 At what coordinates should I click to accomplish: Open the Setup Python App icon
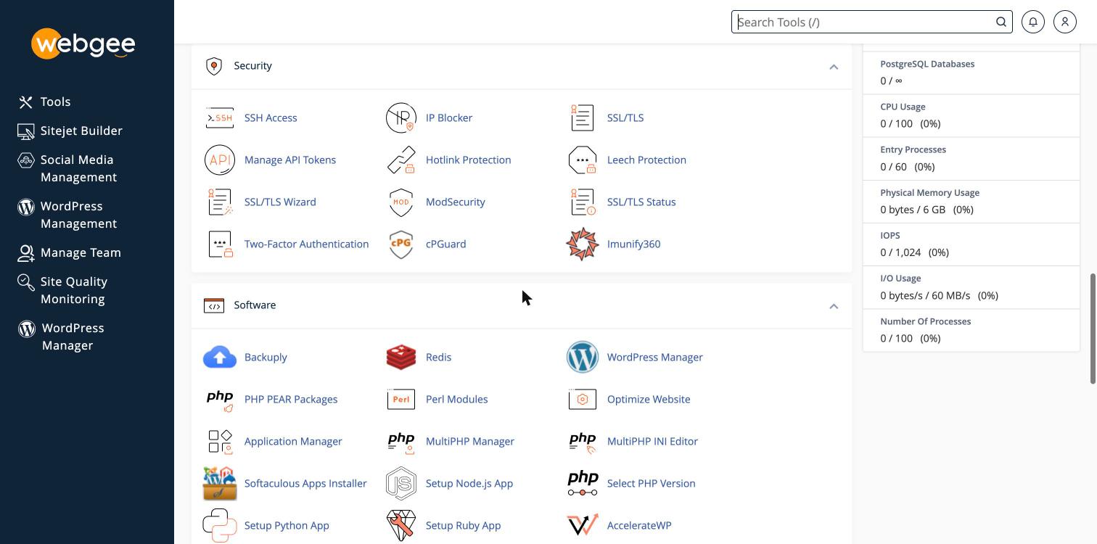click(x=220, y=525)
